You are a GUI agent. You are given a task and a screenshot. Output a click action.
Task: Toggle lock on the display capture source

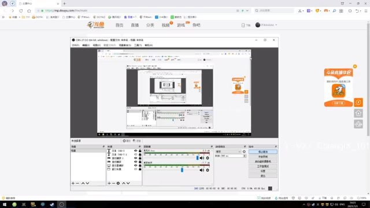[140, 166]
